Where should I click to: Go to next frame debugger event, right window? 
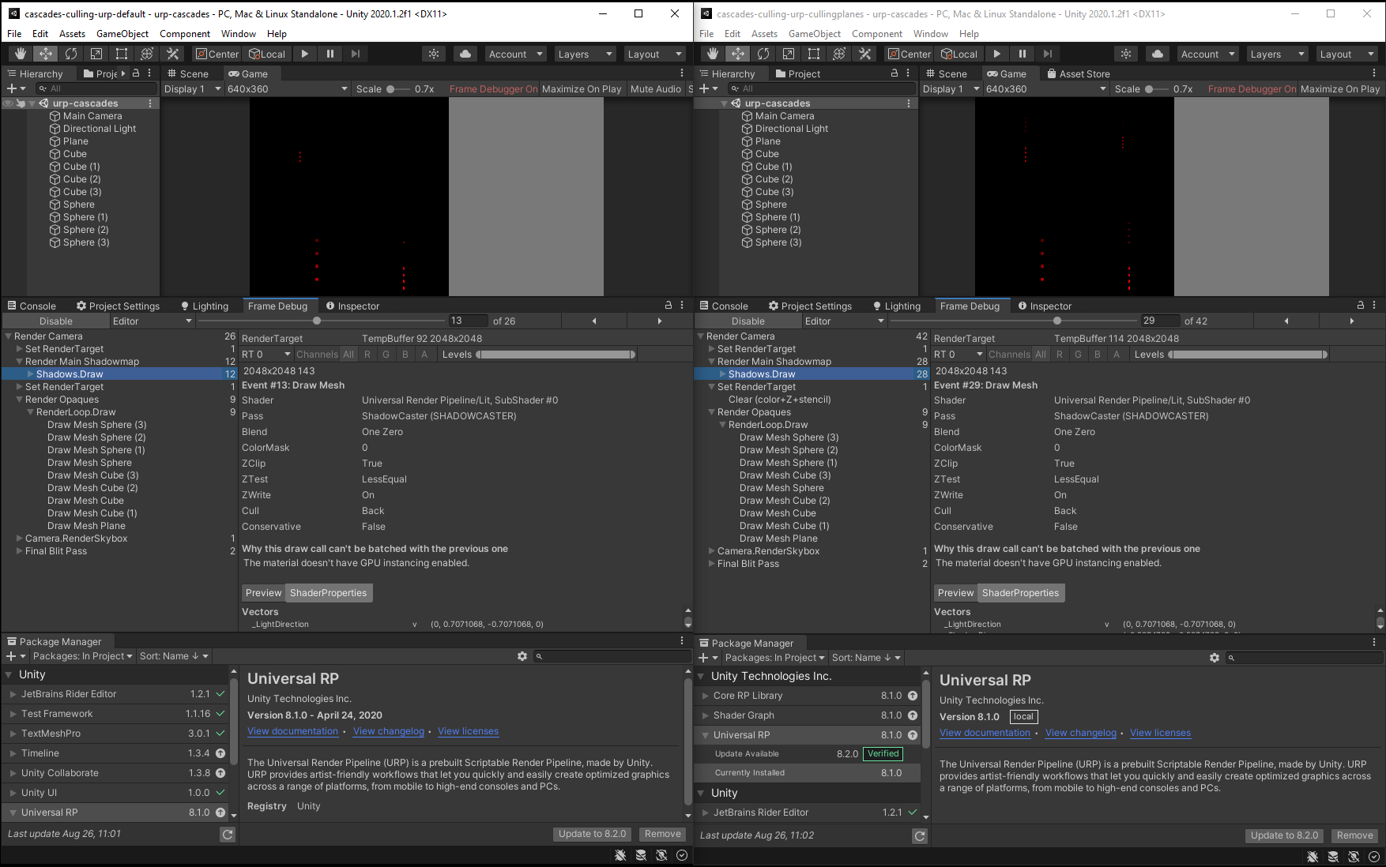pyautogui.click(x=1351, y=321)
